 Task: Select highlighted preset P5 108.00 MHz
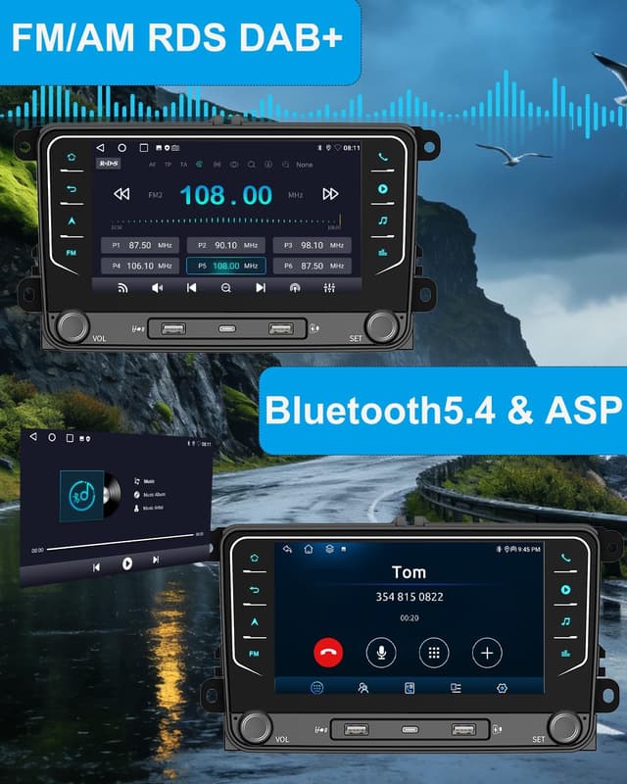[226, 266]
